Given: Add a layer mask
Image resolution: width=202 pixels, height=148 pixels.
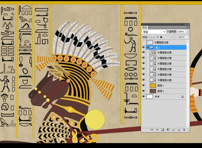Looking at the screenshot, I should 163,130.
